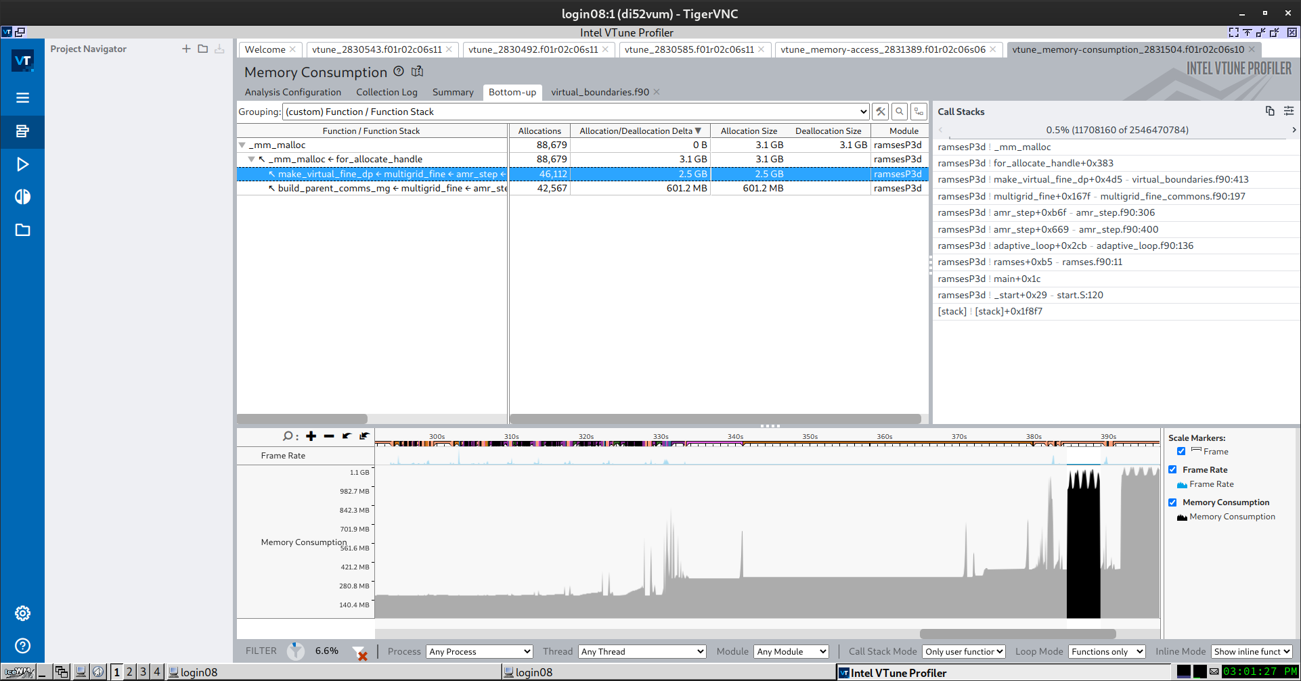Click the search icon beside the grouping box
This screenshot has width=1301, height=681.
[x=899, y=112]
